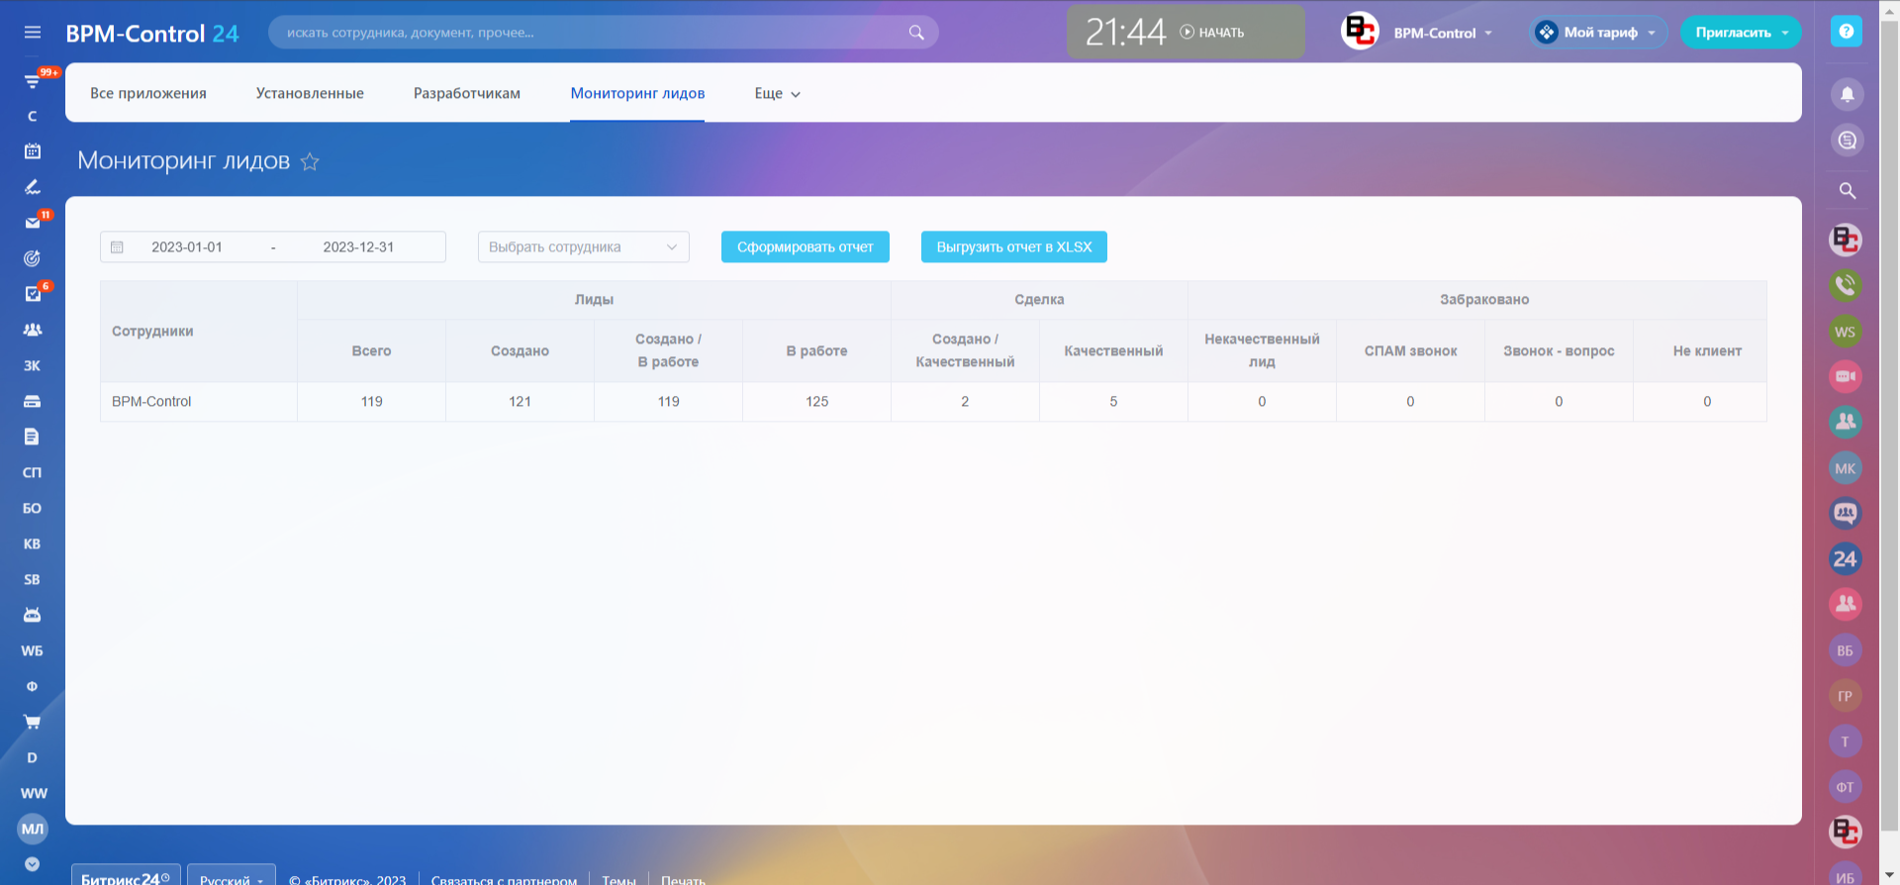Click the end date 2023-12-31 field
The height and width of the screenshot is (885, 1900).
(x=358, y=247)
